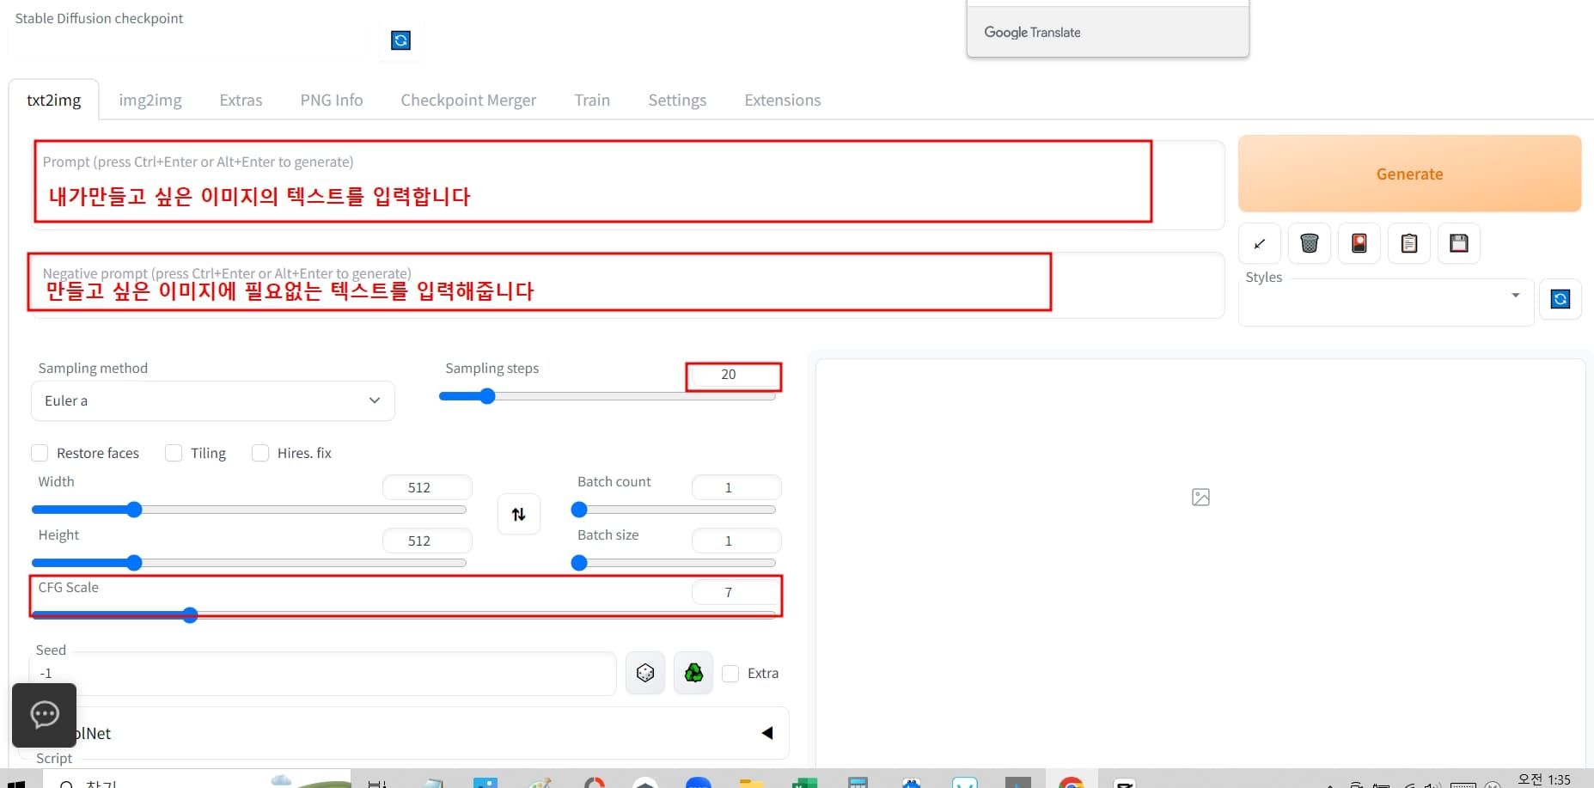
Task: Enable the Restore faces checkbox
Action: pos(40,453)
